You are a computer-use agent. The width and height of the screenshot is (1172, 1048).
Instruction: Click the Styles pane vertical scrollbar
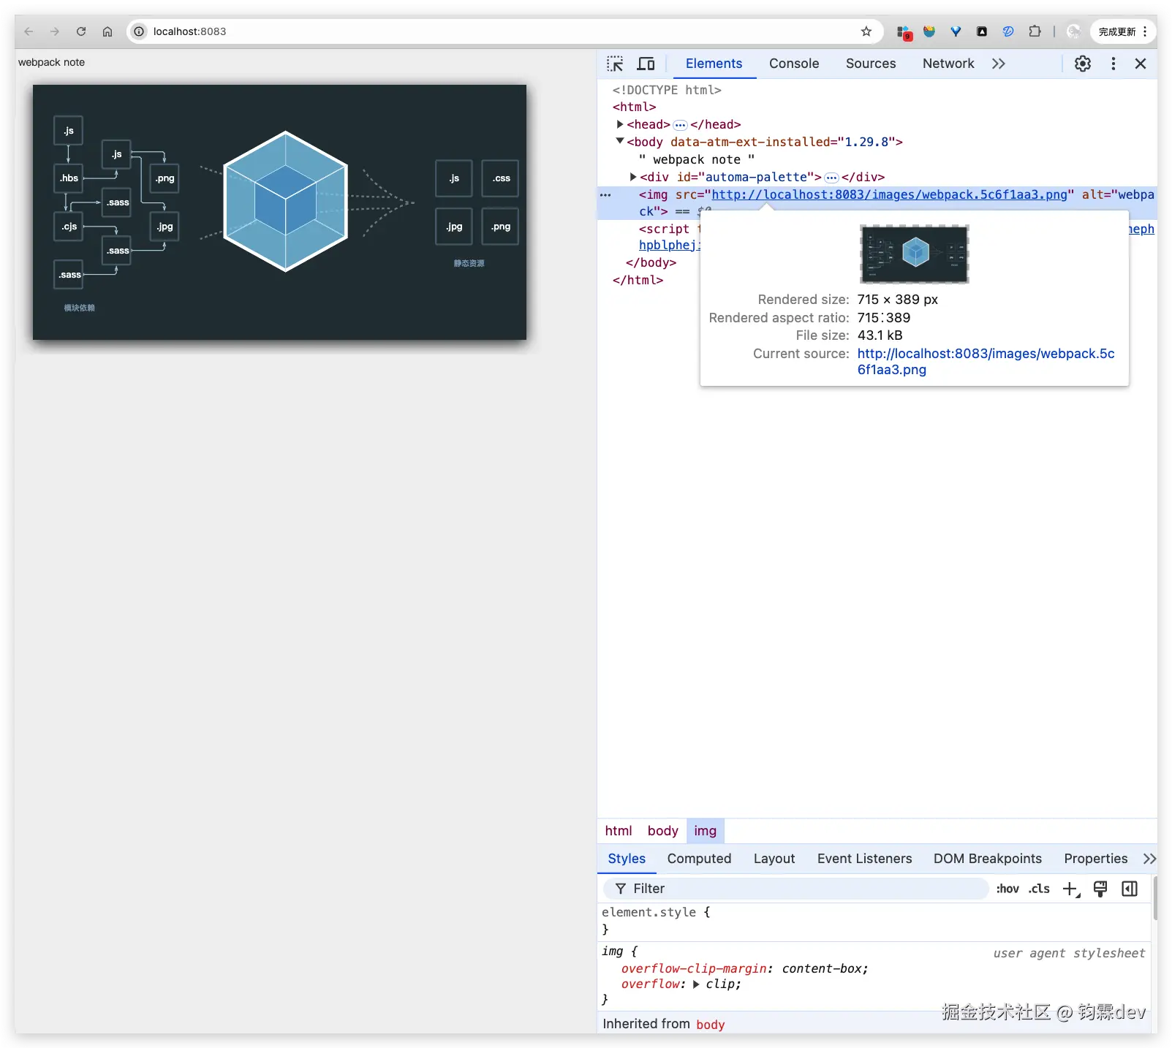coord(1154,899)
